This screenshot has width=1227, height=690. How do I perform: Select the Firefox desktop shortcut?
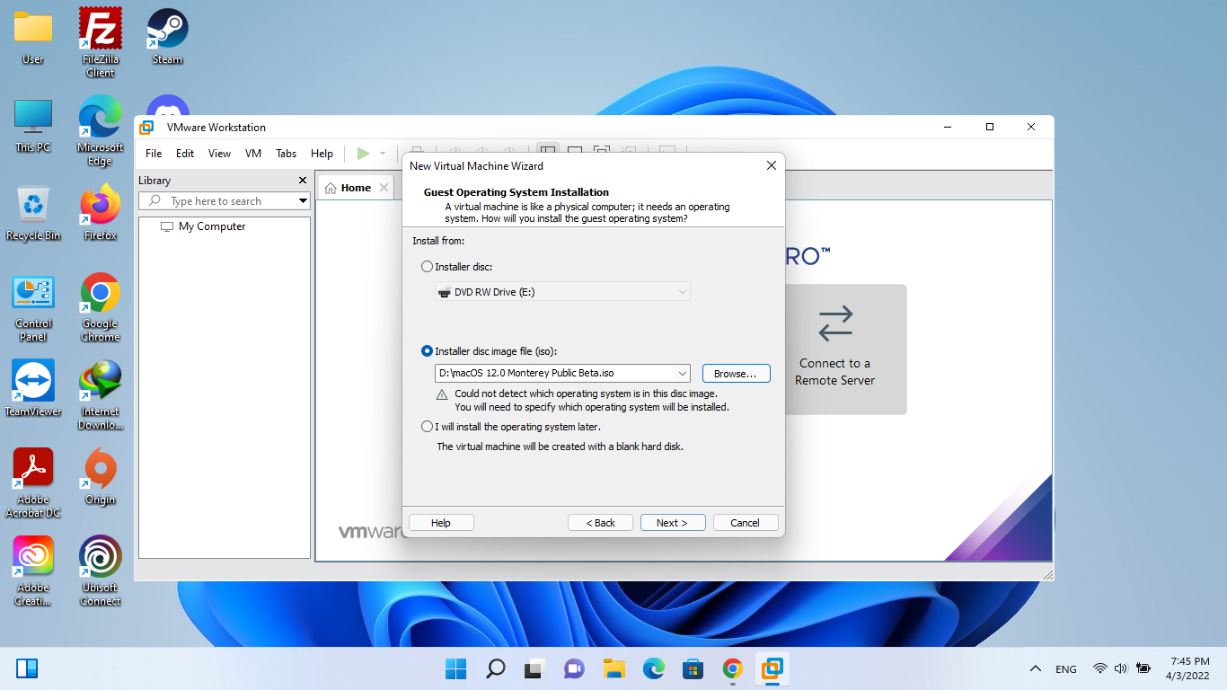pos(101,214)
